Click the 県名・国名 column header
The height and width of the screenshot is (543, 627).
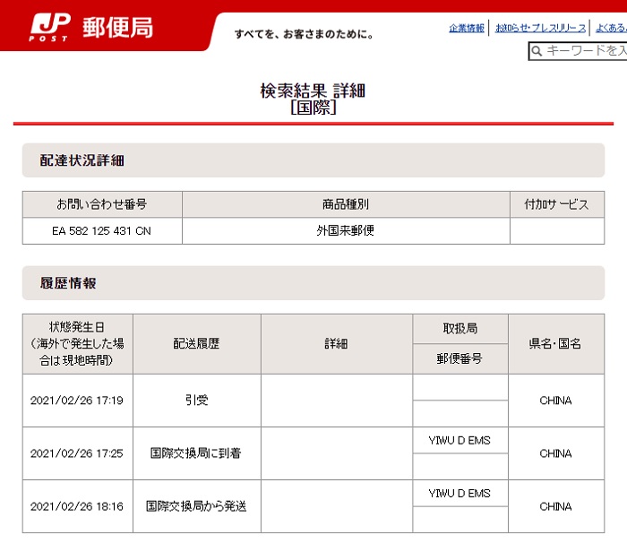click(555, 343)
